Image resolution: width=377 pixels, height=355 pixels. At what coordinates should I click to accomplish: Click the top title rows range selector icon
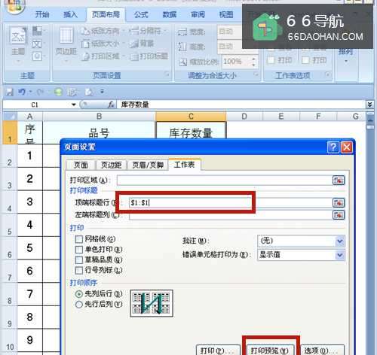tap(339, 202)
